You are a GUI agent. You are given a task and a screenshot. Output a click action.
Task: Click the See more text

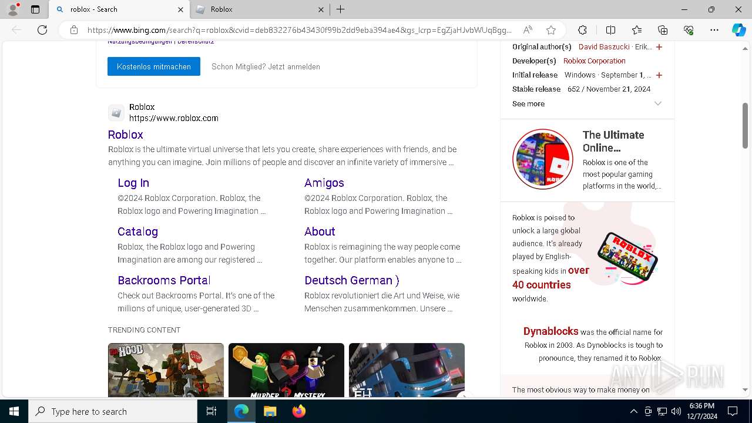528,103
